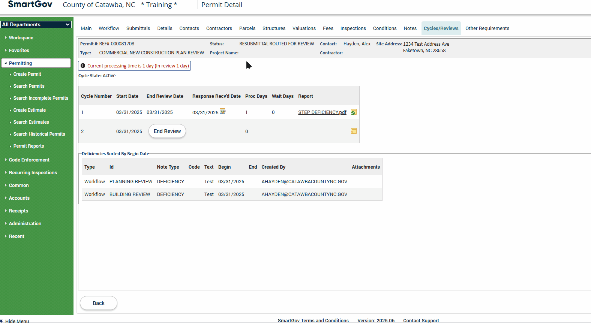Image resolution: width=591 pixels, height=323 pixels.
Task: Click the info icon beside processing time message
Action: pos(83,66)
